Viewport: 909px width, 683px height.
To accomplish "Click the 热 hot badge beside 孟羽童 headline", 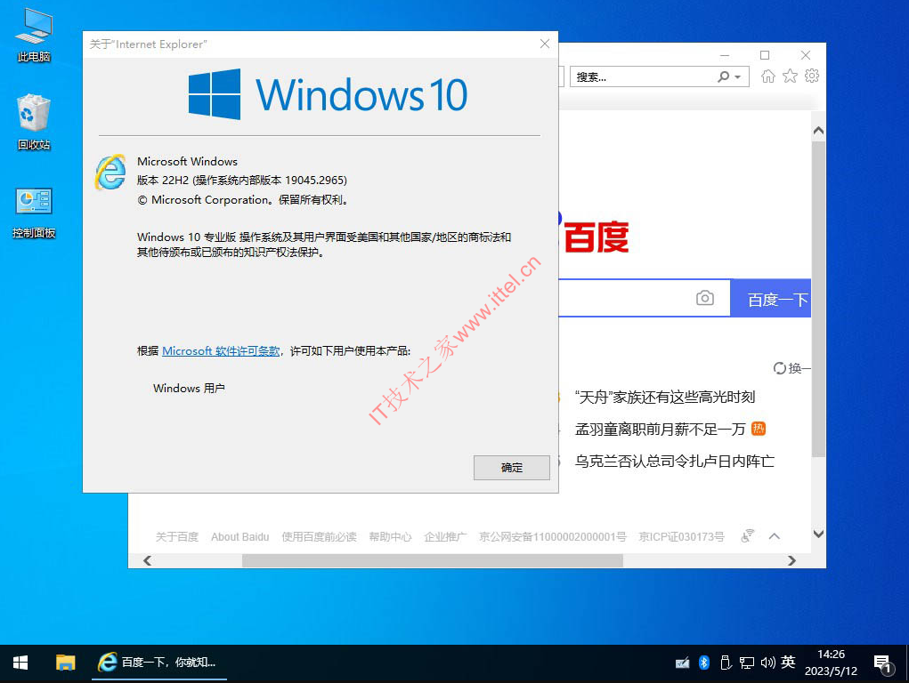I will click(x=759, y=429).
